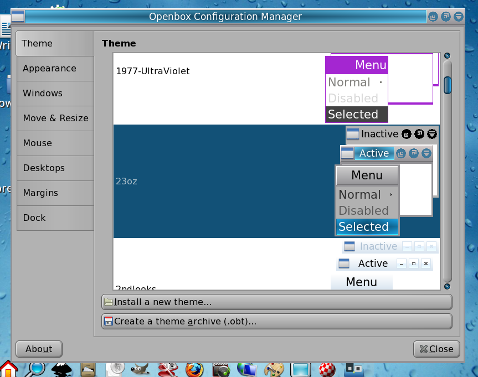This screenshot has height=377, width=478.
Task: Open the Desktops tab
Action: tap(55, 168)
